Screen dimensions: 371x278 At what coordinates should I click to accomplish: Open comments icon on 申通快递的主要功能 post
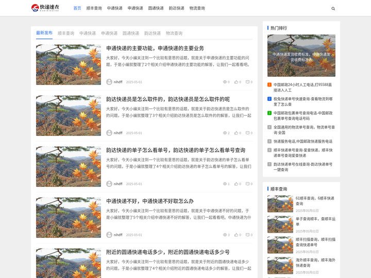(247, 82)
